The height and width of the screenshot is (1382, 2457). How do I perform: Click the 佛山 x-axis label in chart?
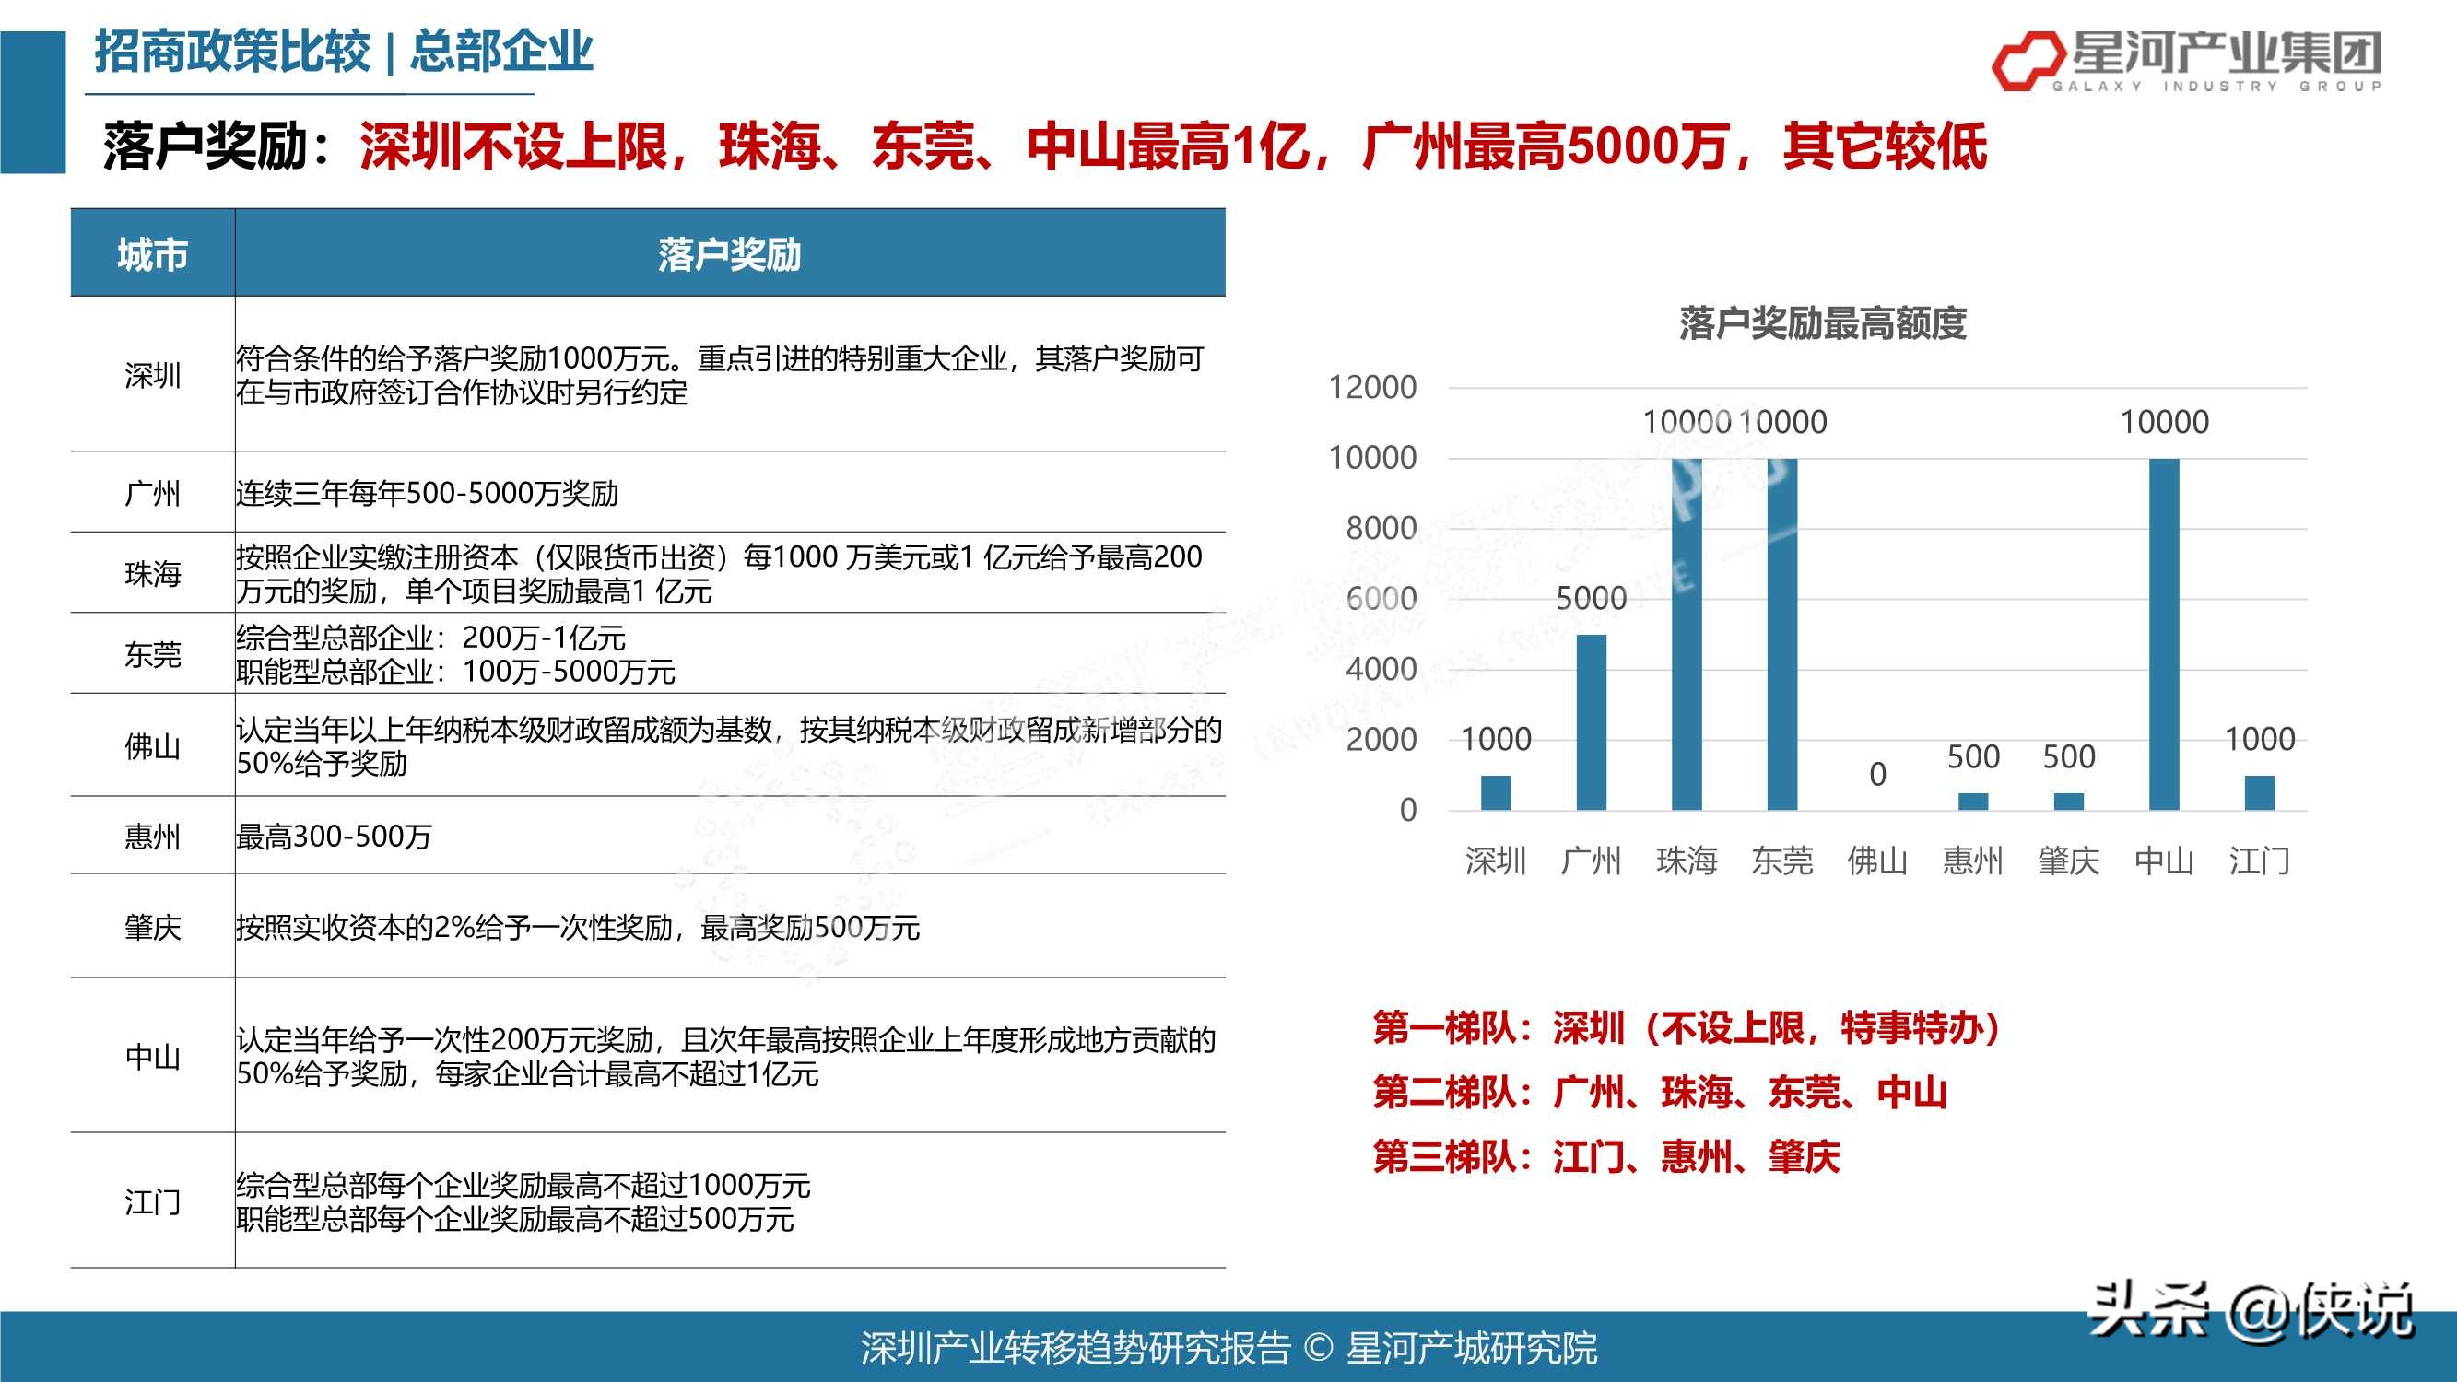click(x=1877, y=861)
